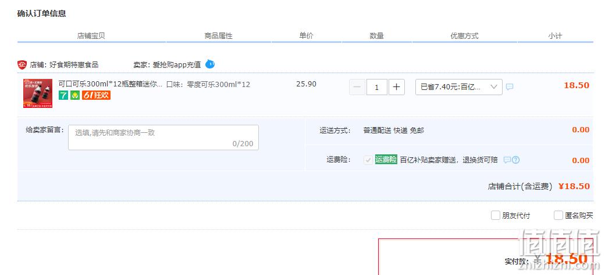
Task: Click the 店铺宝贝 column header
Action: [x=91, y=36]
